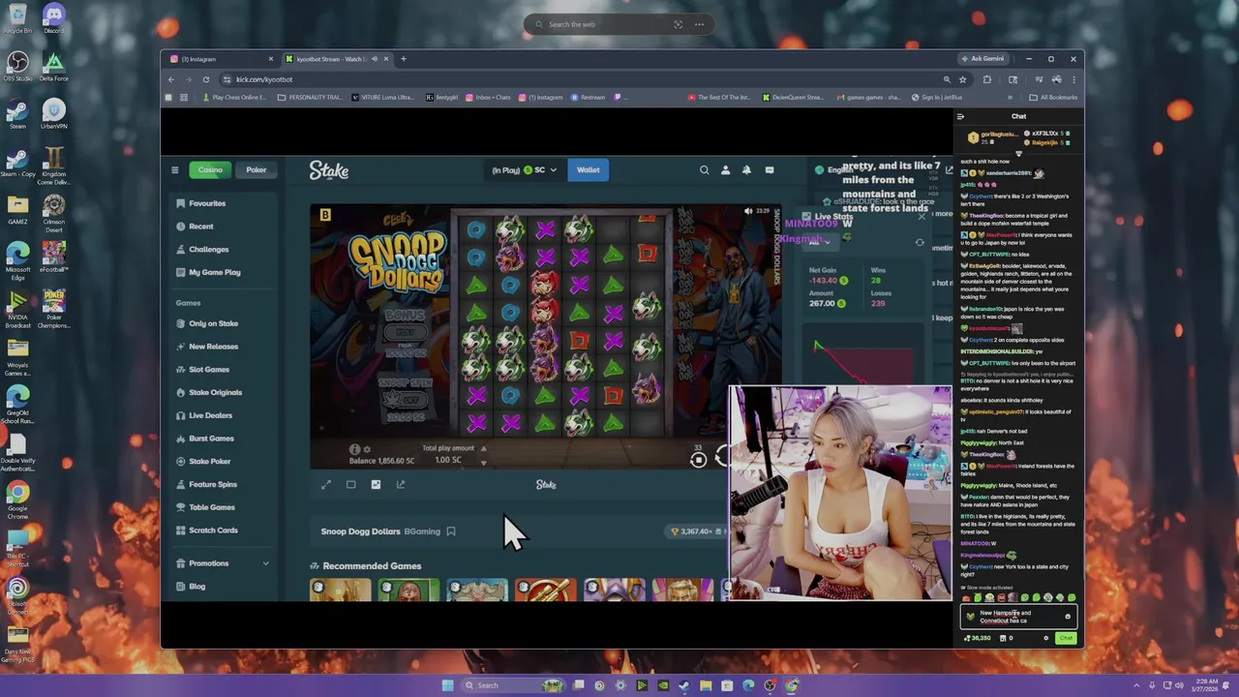Open My Game Play in sidebar
1239x697 pixels.
[x=208, y=272]
